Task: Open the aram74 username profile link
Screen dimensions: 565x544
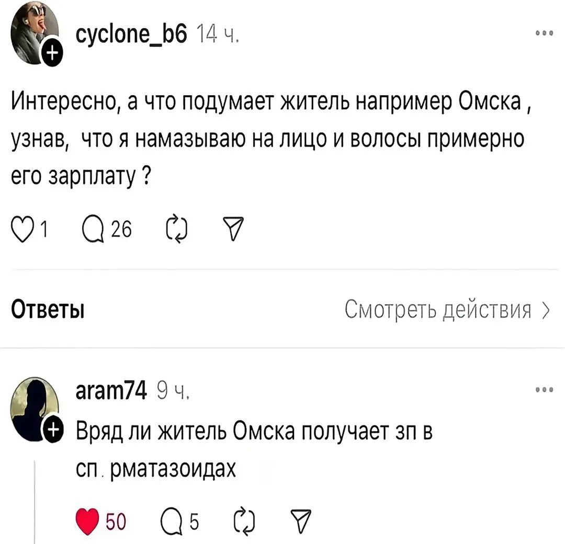Action: pos(111,390)
